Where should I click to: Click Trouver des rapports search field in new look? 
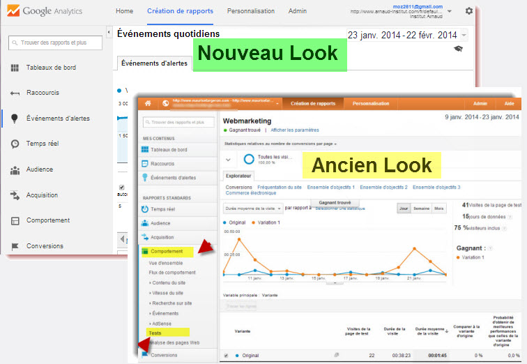click(x=56, y=43)
